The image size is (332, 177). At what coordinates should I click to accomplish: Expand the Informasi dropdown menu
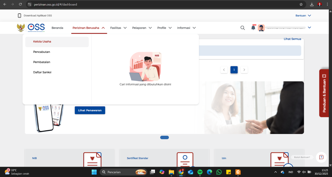click(x=186, y=28)
